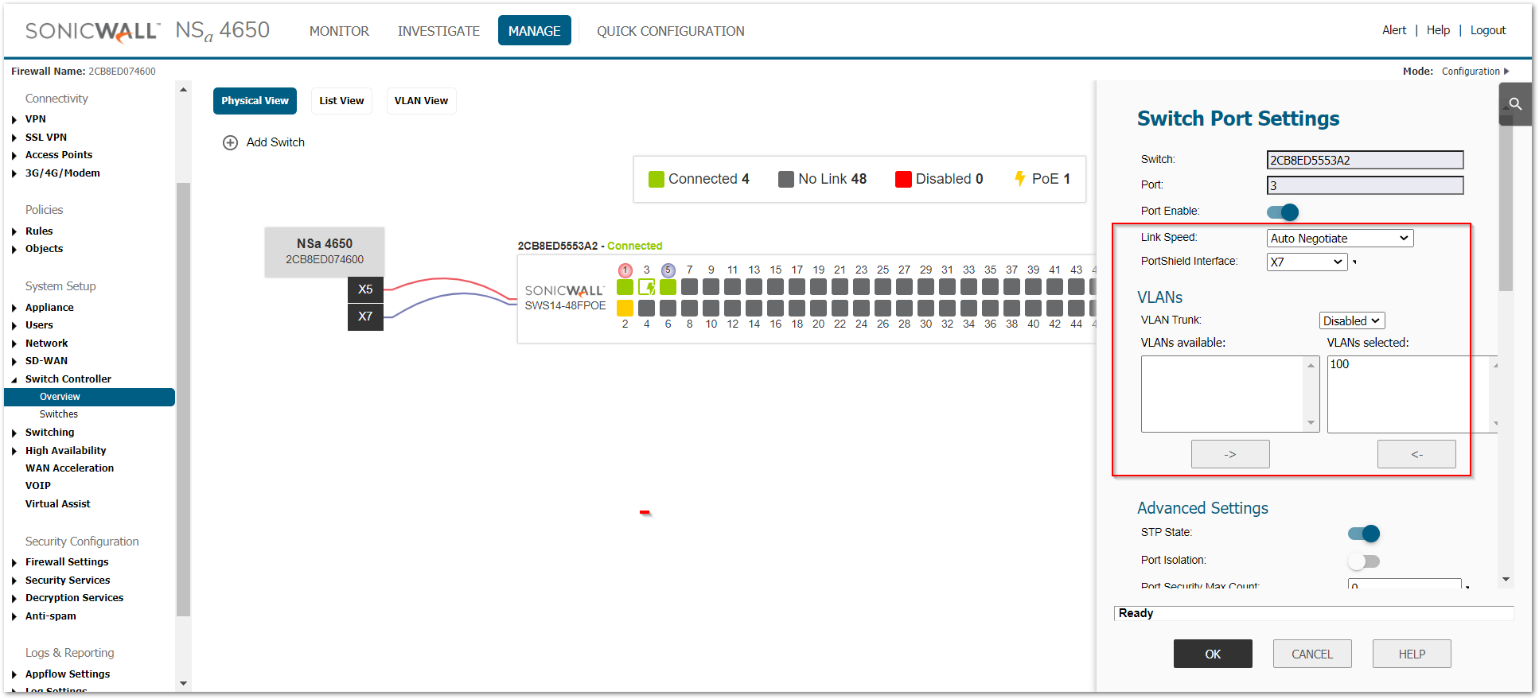
Task: Select switch port 17
Action: coord(797,286)
